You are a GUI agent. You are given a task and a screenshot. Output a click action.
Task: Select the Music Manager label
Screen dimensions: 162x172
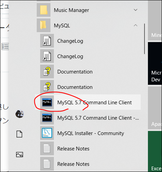(x=71, y=10)
